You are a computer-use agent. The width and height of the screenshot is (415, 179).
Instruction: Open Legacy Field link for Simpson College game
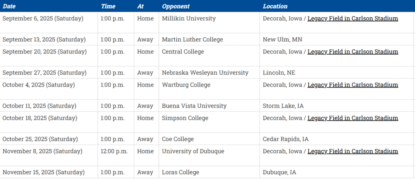(353, 118)
